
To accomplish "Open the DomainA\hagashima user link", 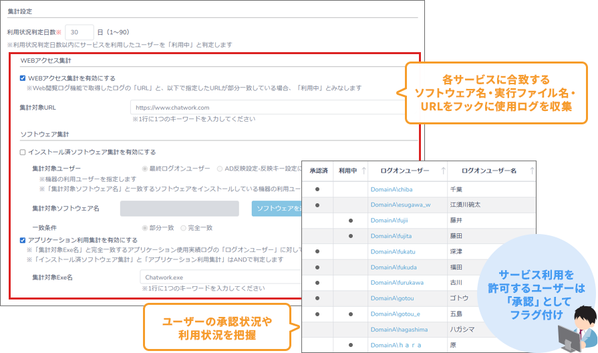I will (399, 330).
